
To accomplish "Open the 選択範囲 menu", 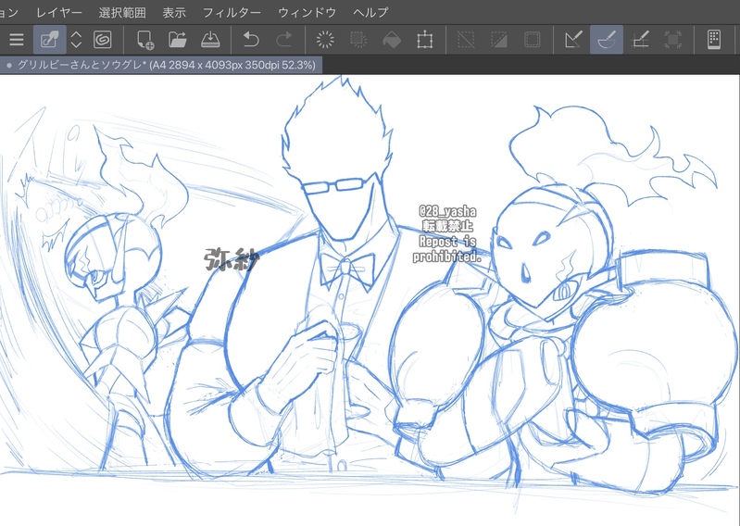I will [x=122, y=13].
